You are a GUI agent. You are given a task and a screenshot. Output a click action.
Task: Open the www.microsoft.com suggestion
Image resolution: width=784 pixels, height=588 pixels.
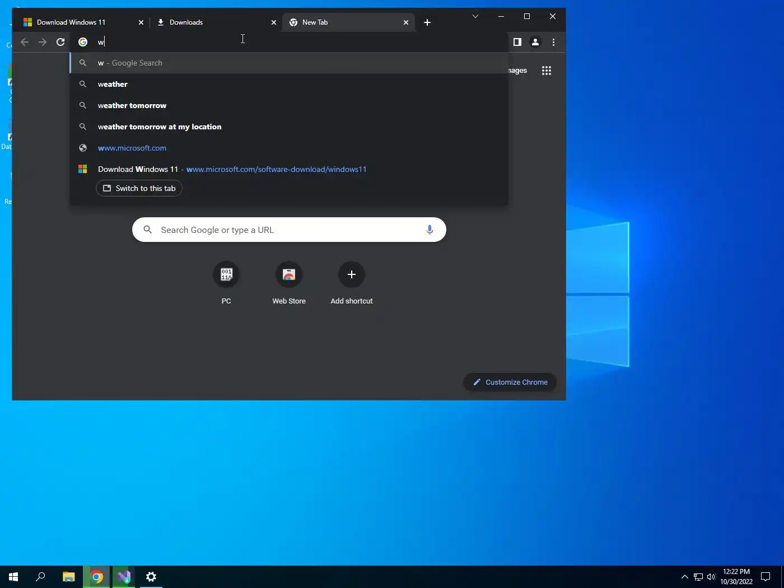point(289,148)
